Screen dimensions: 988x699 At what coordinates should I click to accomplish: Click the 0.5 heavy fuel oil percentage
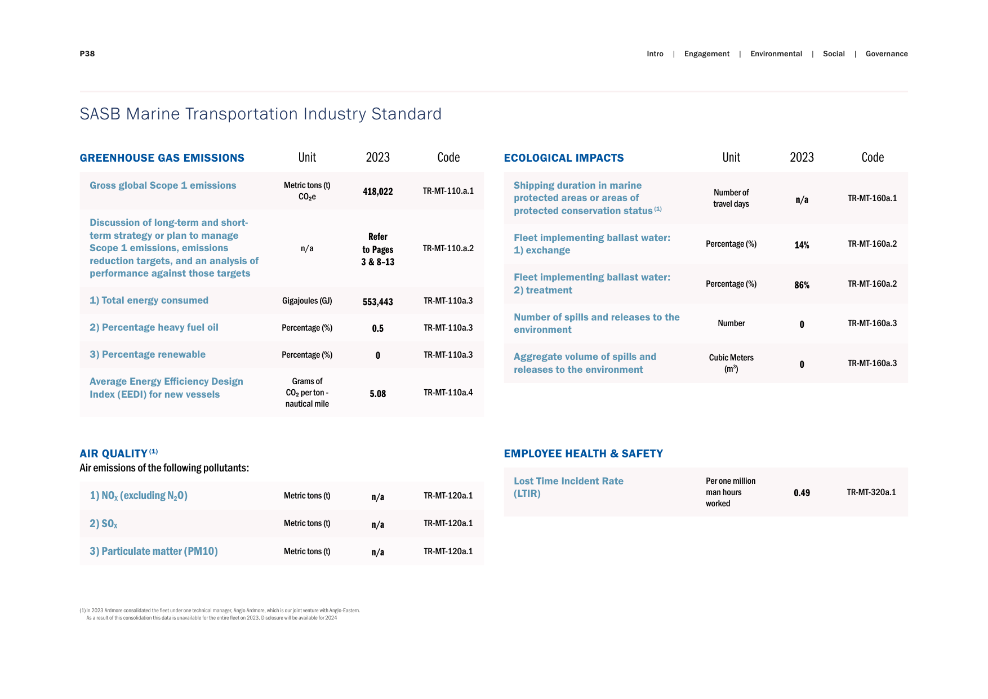coord(378,328)
